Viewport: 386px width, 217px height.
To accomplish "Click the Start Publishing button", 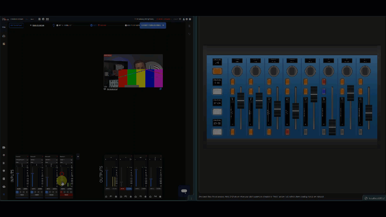I will [x=153, y=25].
